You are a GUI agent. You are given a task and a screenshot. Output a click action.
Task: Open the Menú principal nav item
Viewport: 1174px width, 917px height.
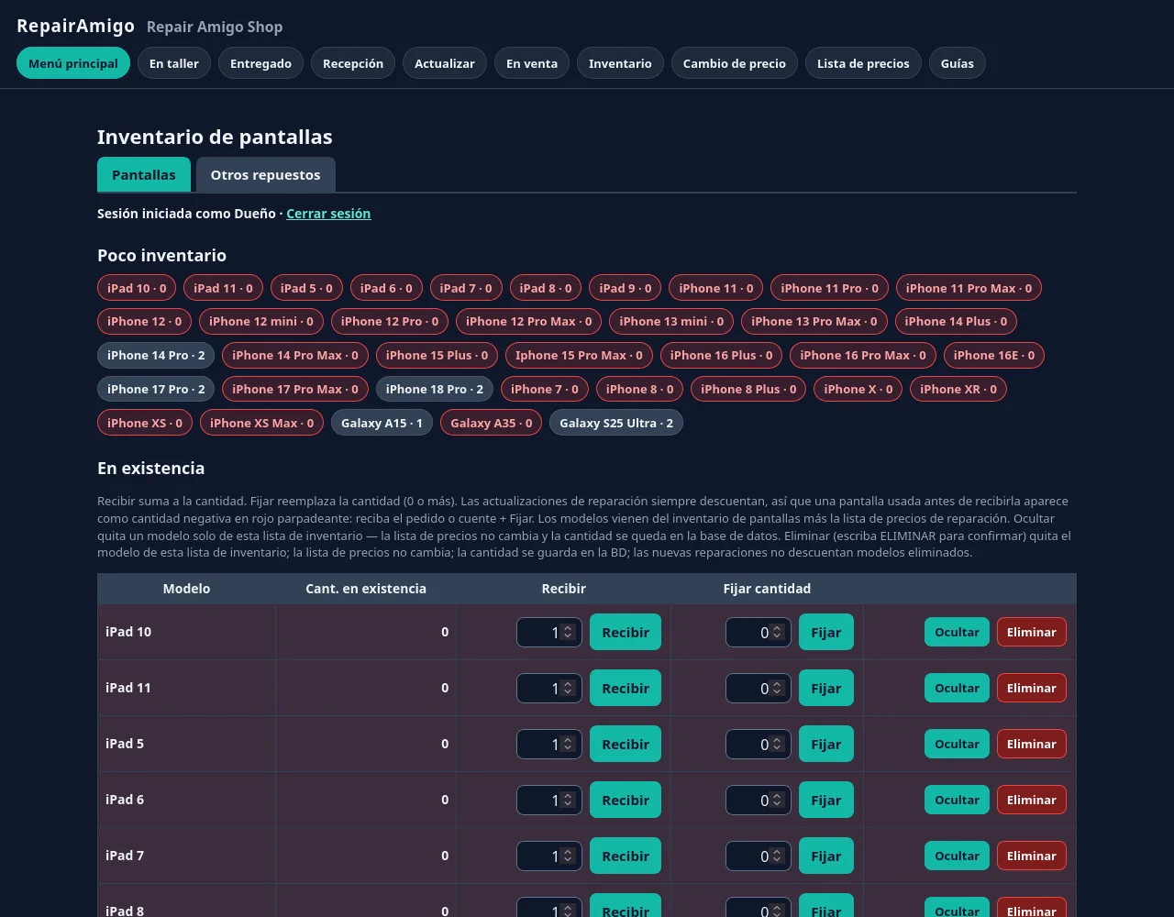[x=73, y=63]
